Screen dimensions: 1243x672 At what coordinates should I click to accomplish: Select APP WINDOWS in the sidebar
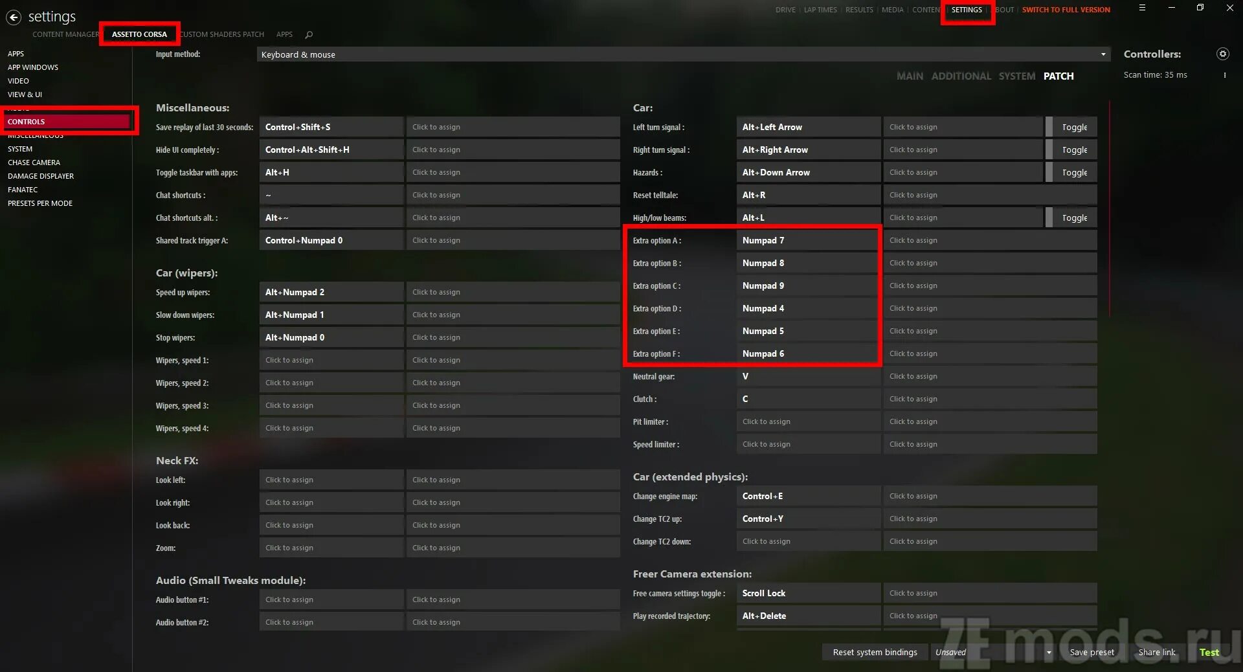click(x=33, y=67)
